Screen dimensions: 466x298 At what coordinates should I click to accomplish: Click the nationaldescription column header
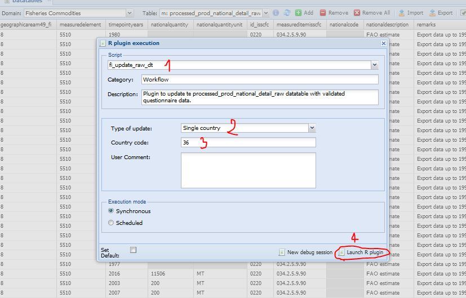tap(387, 25)
